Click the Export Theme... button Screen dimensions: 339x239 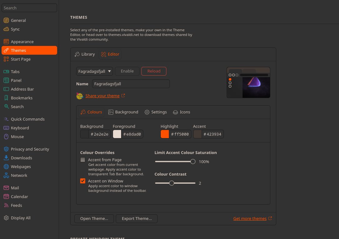tap(137, 218)
